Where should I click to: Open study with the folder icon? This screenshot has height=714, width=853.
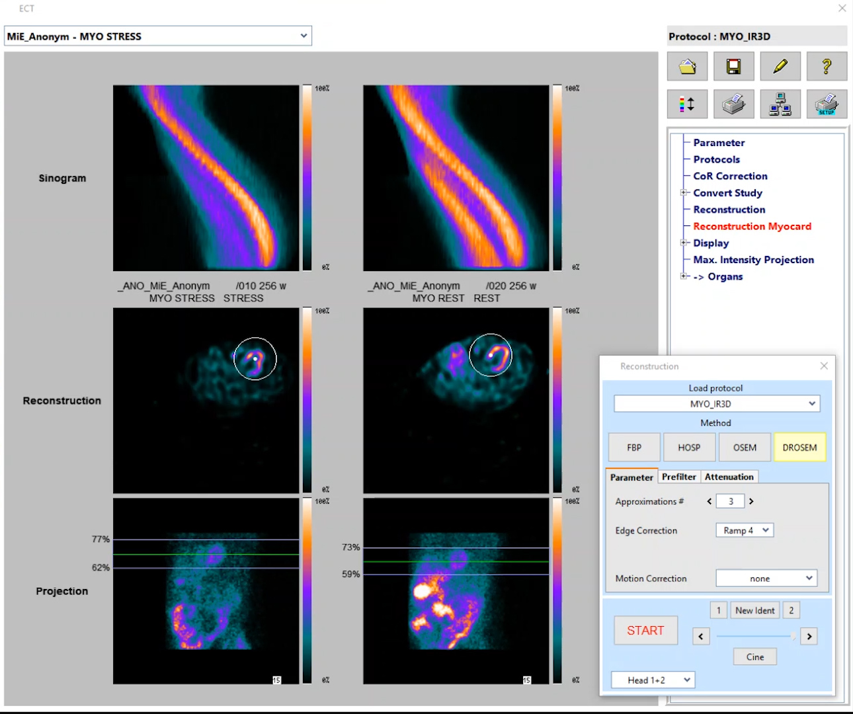click(687, 67)
